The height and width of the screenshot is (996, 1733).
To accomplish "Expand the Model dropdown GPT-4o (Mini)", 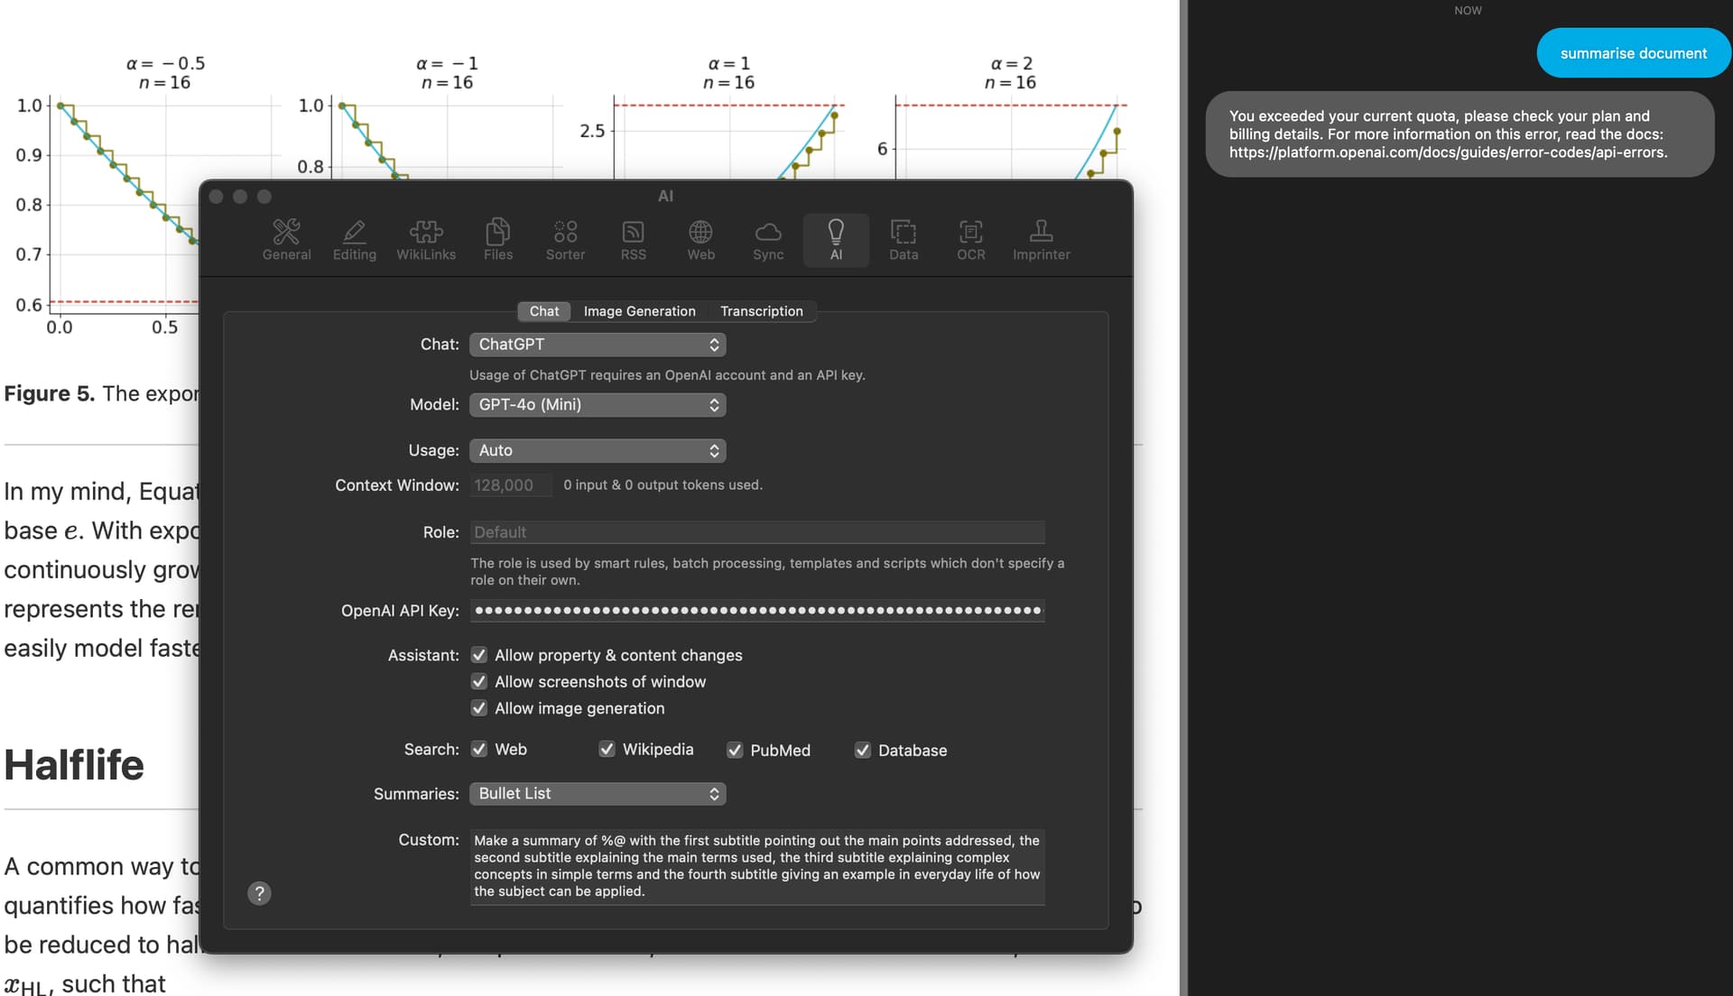I will 598,405.
